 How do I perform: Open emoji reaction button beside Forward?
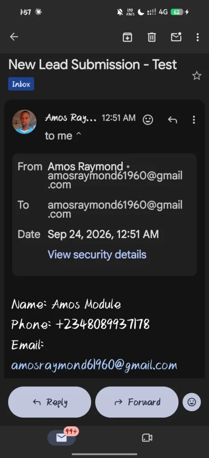click(x=192, y=402)
